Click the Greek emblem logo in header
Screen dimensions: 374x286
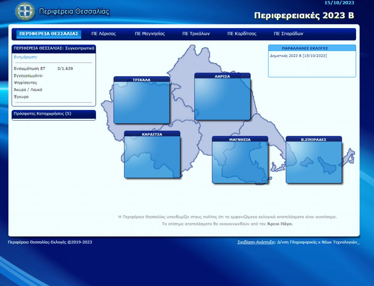click(x=25, y=11)
